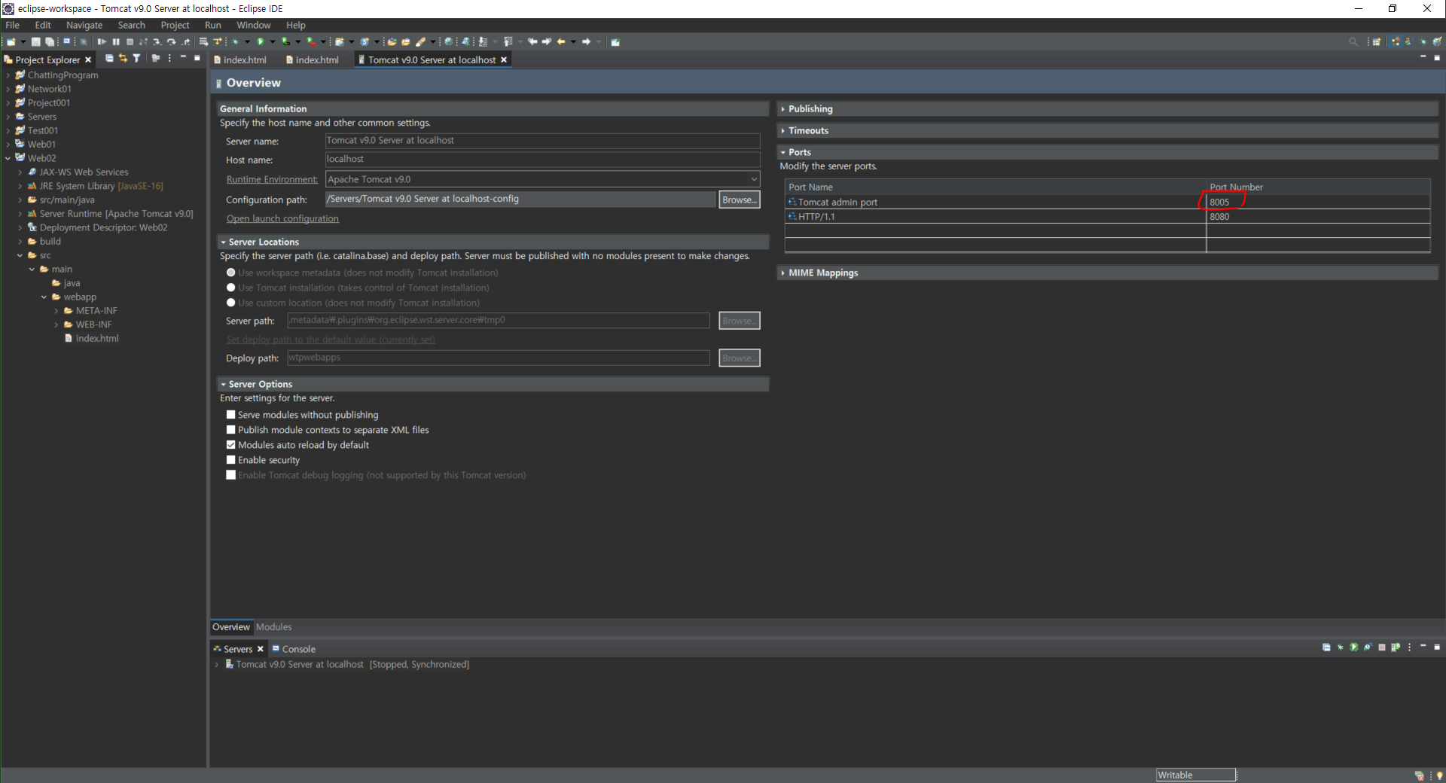Open the Runtime Environment combo box
This screenshot has height=783, width=1446.
tap(542, 179)
